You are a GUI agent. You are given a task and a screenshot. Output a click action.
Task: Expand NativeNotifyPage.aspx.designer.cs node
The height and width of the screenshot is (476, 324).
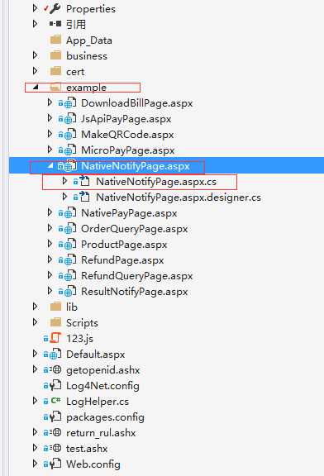[64, 197]
